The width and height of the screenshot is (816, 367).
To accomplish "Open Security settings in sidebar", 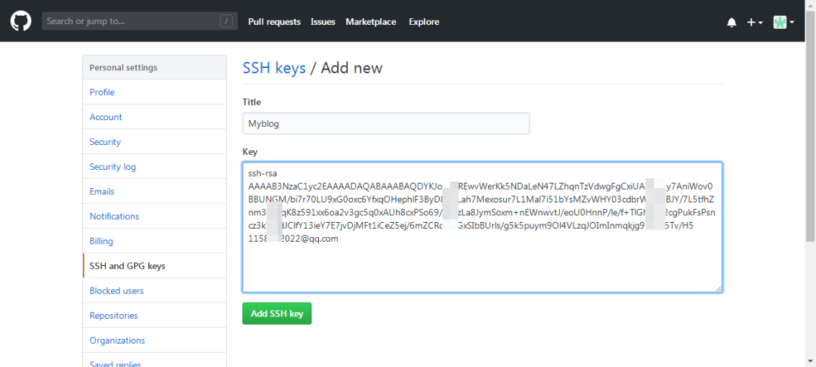I will [x=154, y=142].
